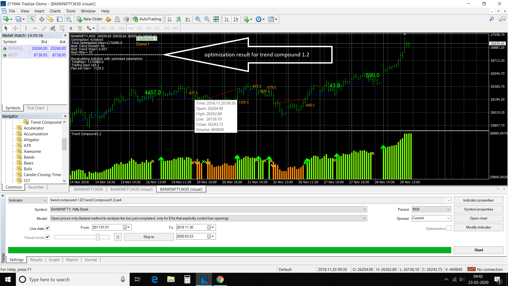Pause the visual backtest
The height and width of the screenshot is (286, 508).
[x=118, y=237]
